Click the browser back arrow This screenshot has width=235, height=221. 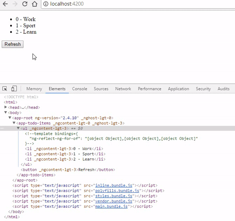(x=5, y=4)
